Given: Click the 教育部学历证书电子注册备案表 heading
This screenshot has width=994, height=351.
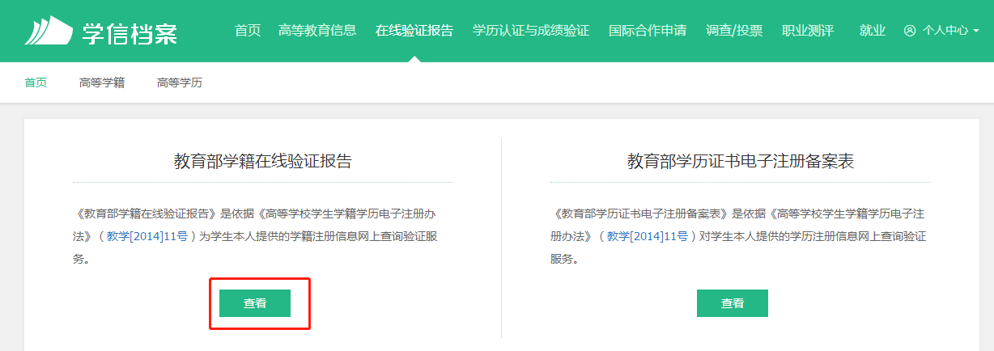Looking at the screenshot, I should tap(741, 161).
